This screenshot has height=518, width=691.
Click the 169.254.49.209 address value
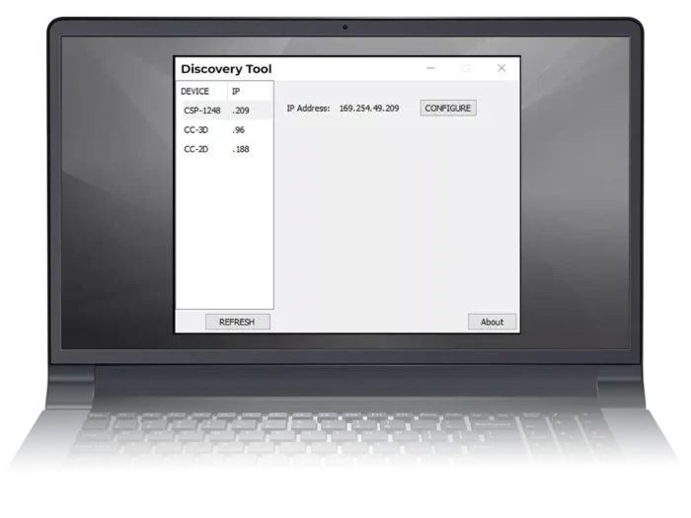[369, 109]
